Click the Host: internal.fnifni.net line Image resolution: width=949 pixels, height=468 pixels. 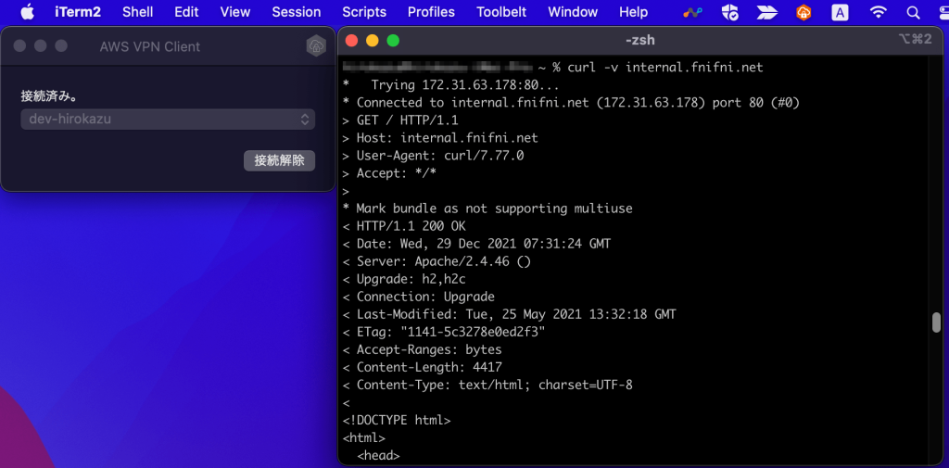tap(440, 138)
